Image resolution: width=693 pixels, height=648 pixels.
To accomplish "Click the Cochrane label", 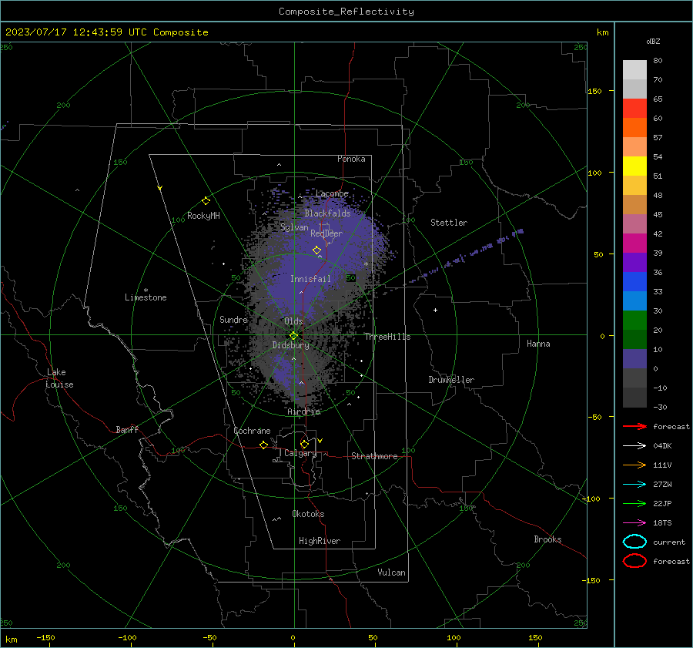I will click(x=252, y=431).
